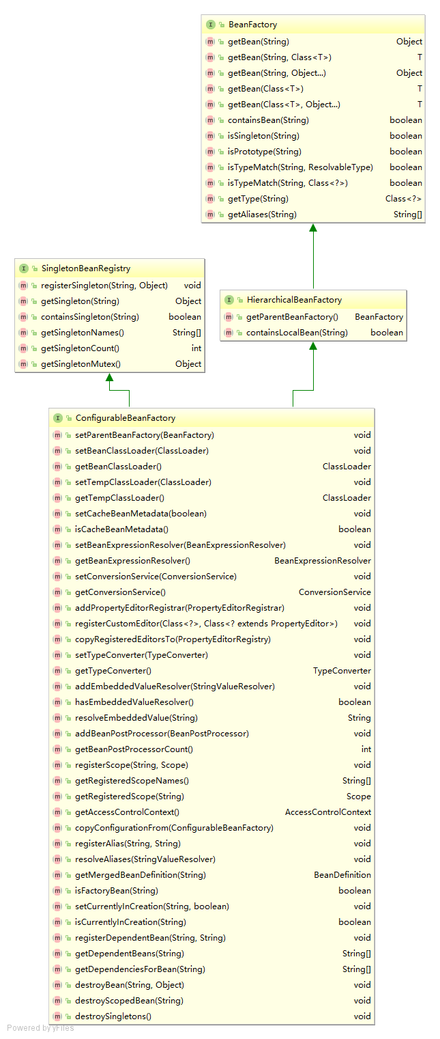This screenshot has width=440, height=1039.
Task: Select setBeanClassLoader(ClassLoader) method text
Action: point(142,451)
